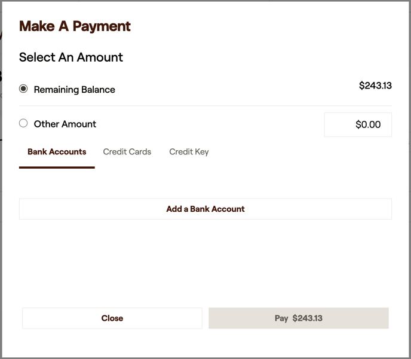Open the Credit Cards tab

[127, 152]
